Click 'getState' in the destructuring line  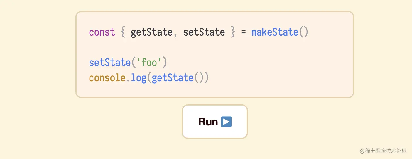click(152, 32)
